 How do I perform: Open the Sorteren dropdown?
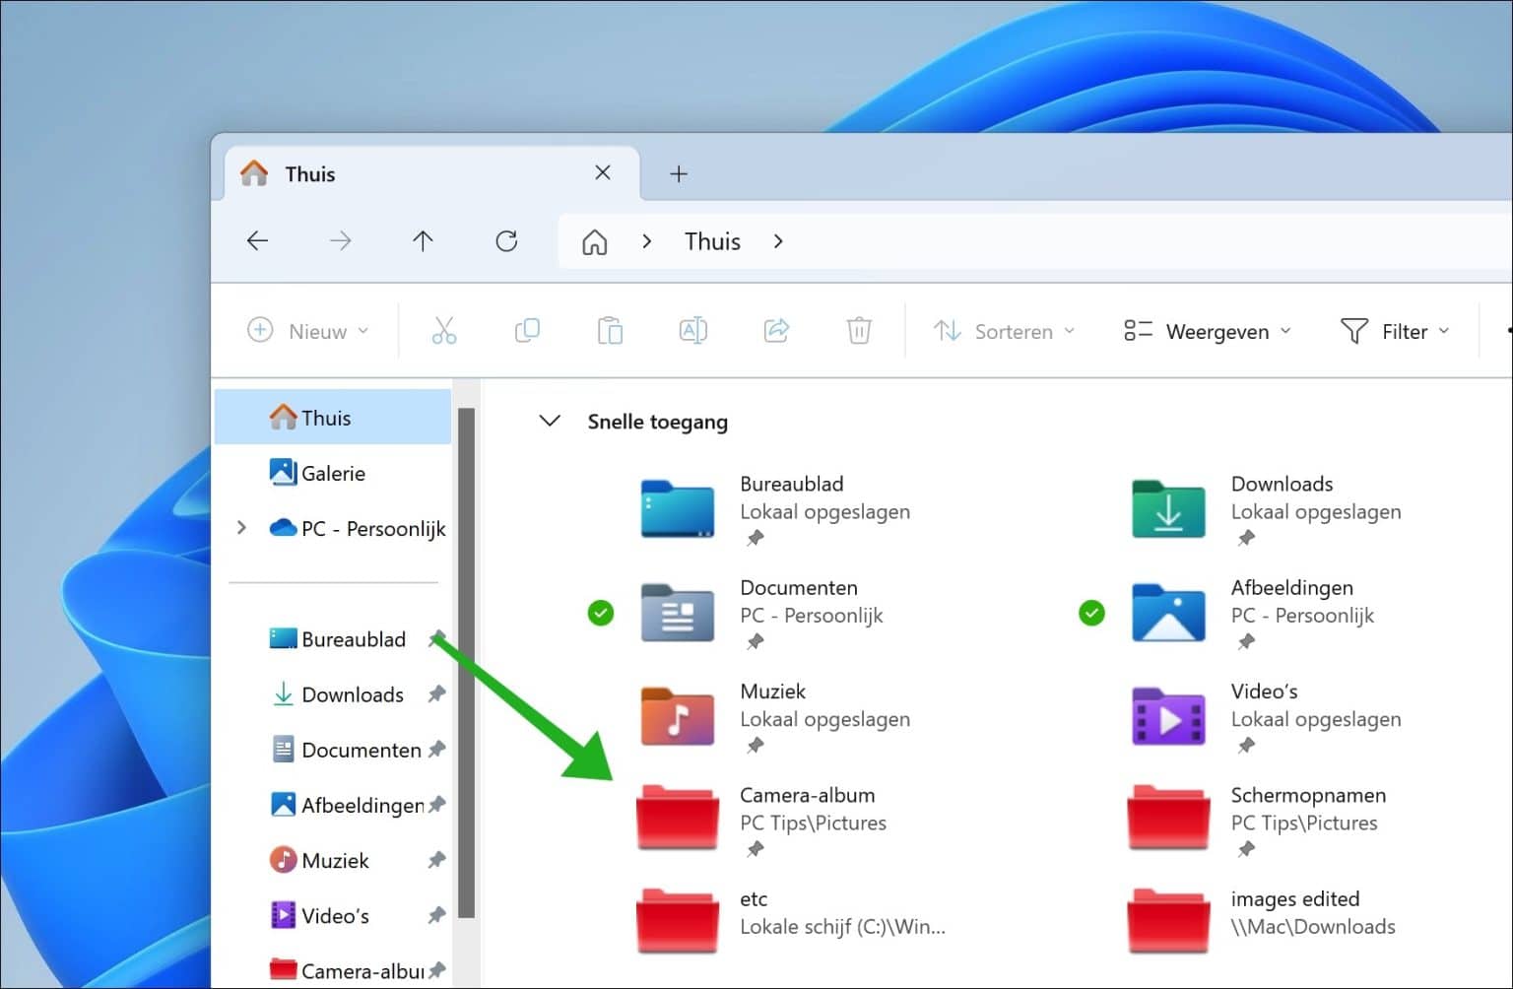(x=1005, y=331)
